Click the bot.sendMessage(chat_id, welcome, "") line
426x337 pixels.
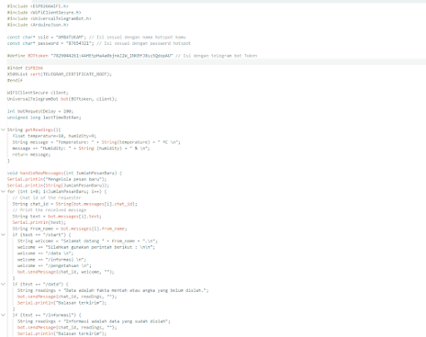pos(66,272)
